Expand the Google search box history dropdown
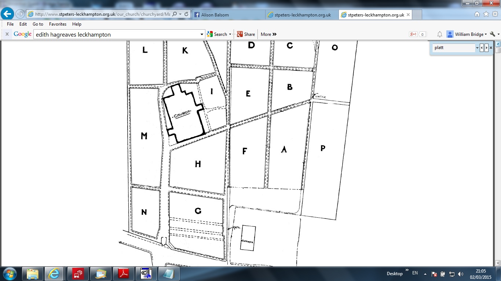Screen dimensions: 501x281 (x=202, y=34)
